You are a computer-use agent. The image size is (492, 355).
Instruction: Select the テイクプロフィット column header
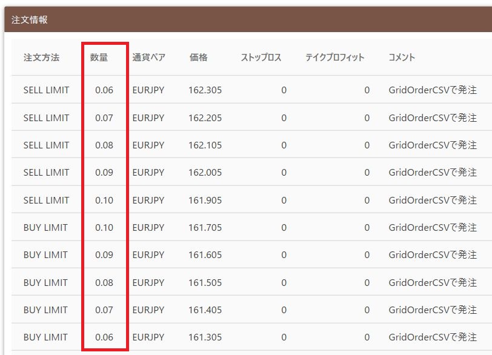click(335, 58)
